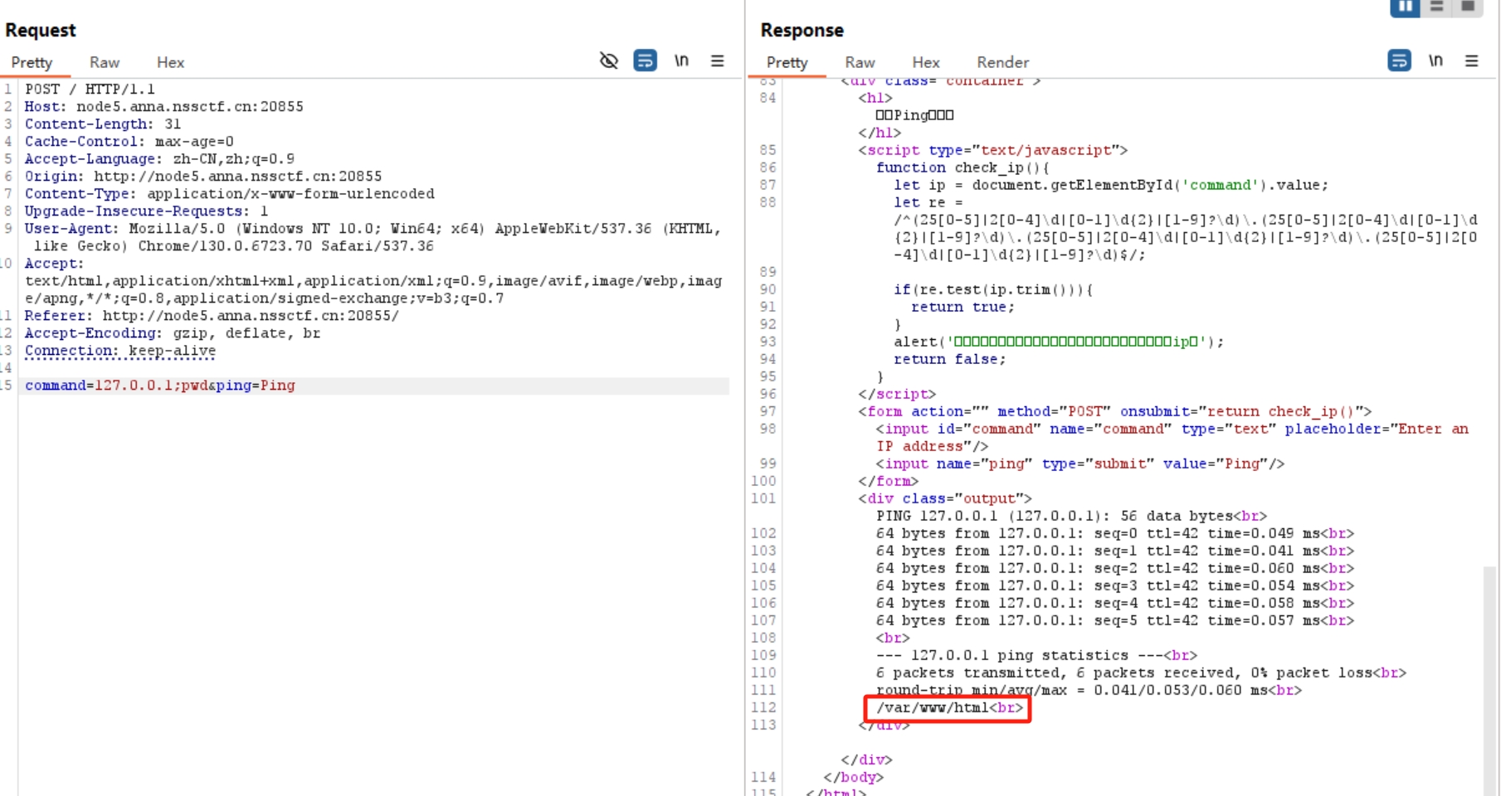Select Raw tab in Response panel
Image resolution: width=1501 pixels, height=796 pixels.
860,62
